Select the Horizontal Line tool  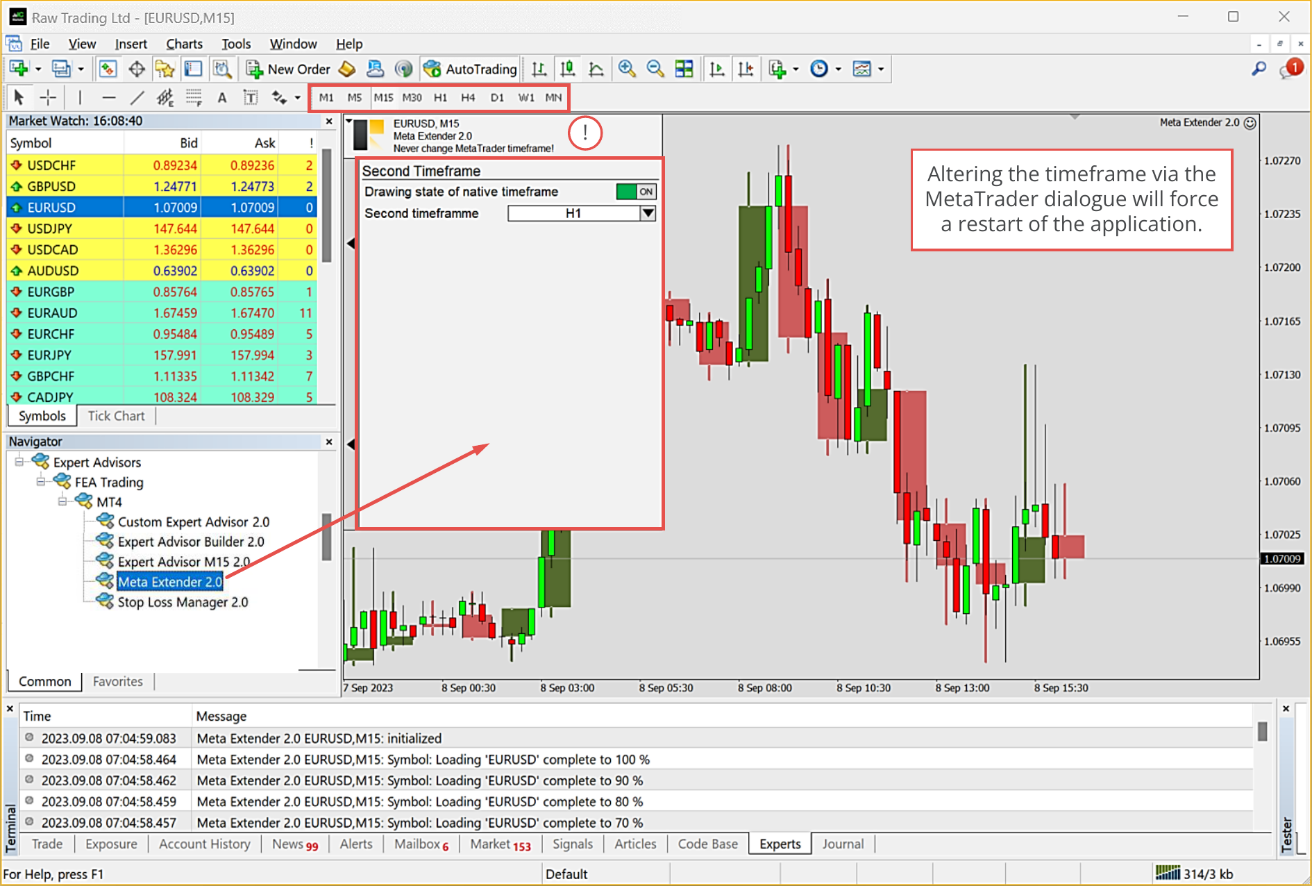108,97
